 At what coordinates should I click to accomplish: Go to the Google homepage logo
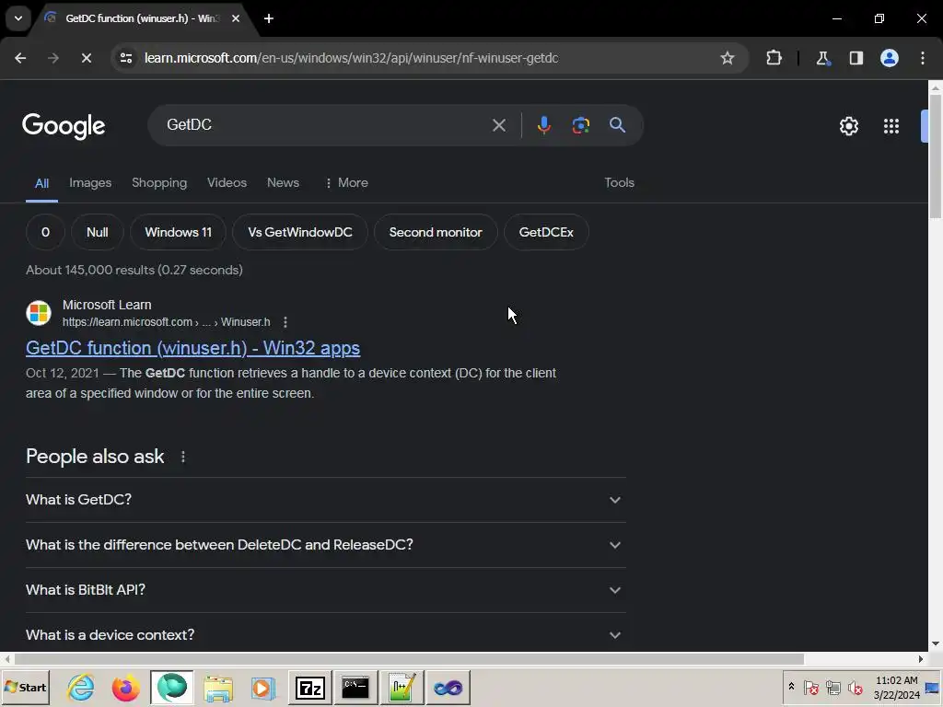pos(64,125)
